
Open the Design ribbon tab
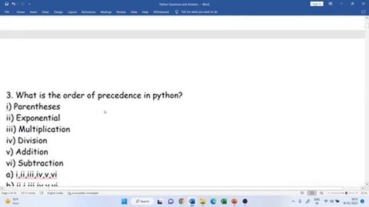pyautogui.click(x=58, y=12)
